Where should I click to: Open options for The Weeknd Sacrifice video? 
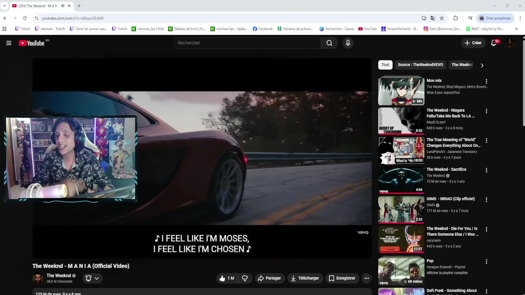(x=486, y=170)
